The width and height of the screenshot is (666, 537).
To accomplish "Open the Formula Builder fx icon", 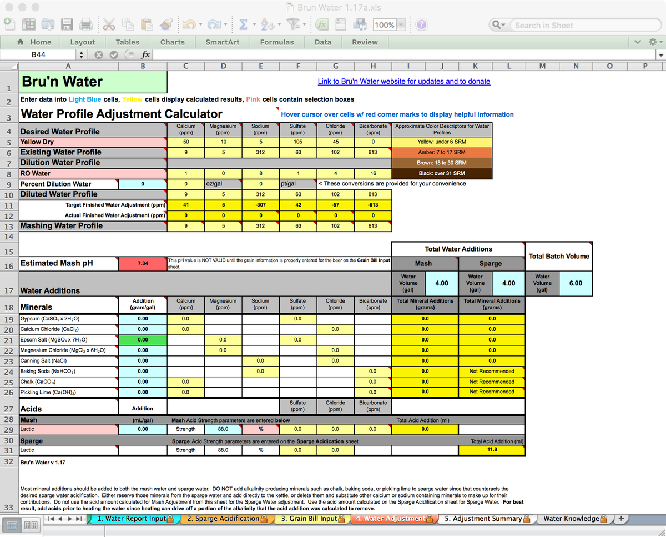I will (322, 24).
